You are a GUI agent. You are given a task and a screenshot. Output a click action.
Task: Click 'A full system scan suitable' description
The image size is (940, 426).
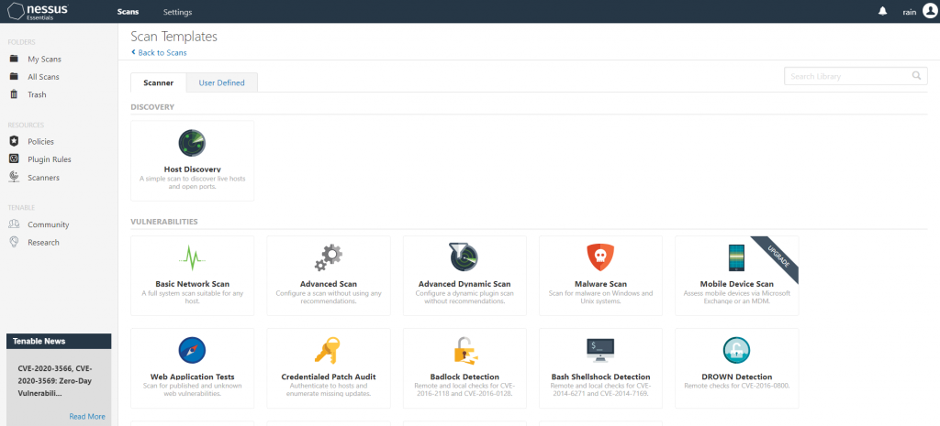(x=193, y=298)
